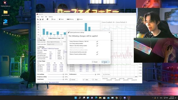Adjust the Core parking slider
The height and width of the screenshot is (100, 178).
coord(56,74)
